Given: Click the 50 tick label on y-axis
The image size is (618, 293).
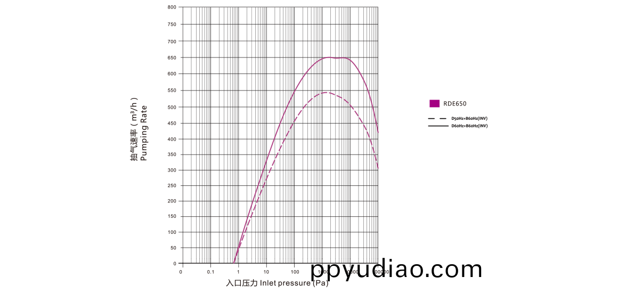Looking at the screenshot, I should (x=173, y=248).
